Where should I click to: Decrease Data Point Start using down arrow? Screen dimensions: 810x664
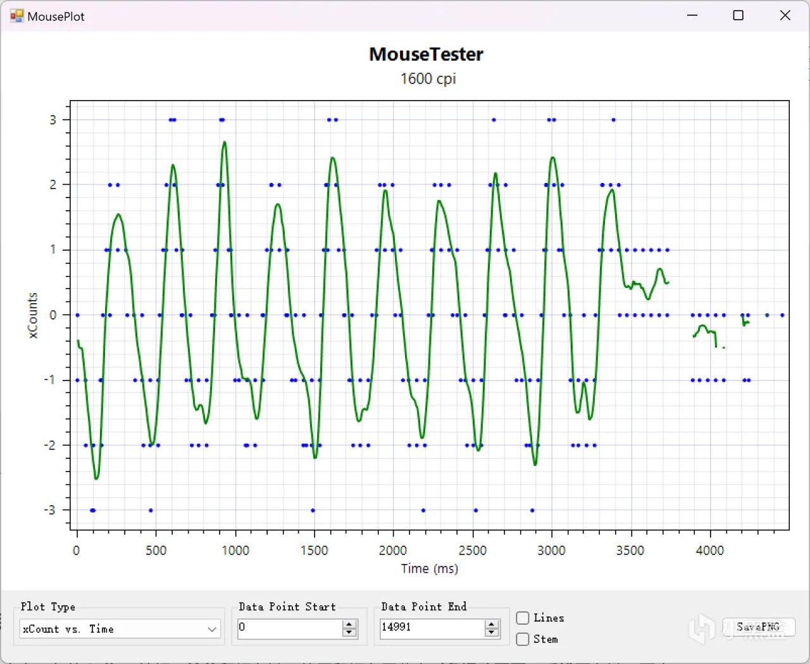[349, 633]
